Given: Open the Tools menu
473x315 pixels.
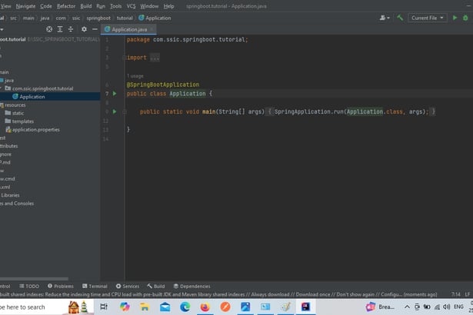Looking at the screenshot, I should pyautogui.click(x=116, y=6).
